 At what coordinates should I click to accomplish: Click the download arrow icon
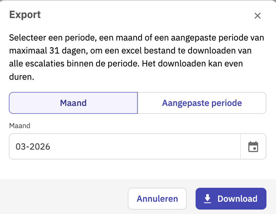[x=207, y=199]
